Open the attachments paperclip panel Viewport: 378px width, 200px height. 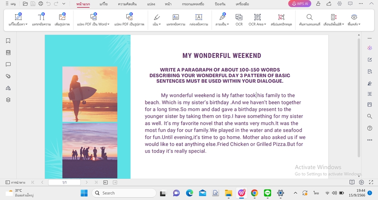(8, 76)
